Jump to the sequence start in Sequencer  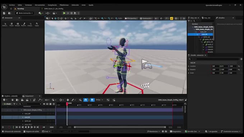point(17,127)
